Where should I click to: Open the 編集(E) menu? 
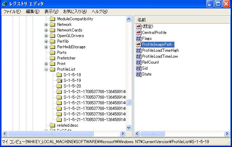[x=33, y=12]
